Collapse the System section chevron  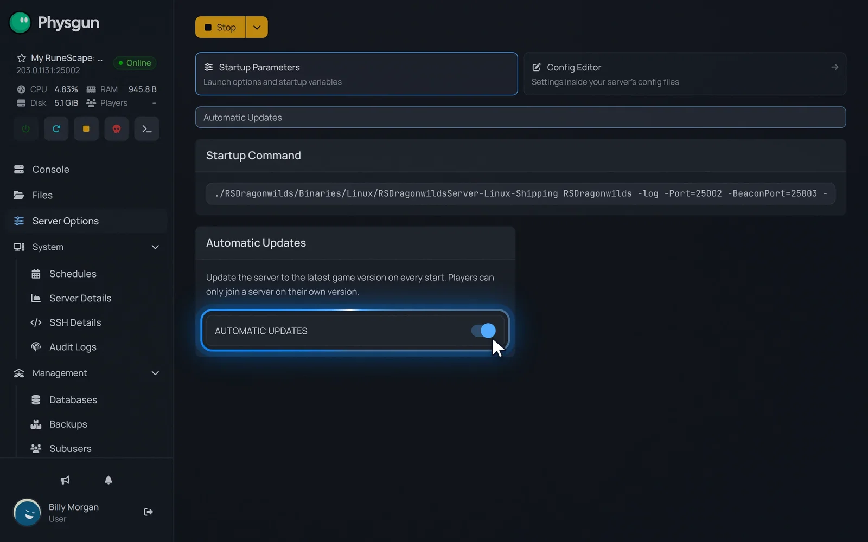155,247
